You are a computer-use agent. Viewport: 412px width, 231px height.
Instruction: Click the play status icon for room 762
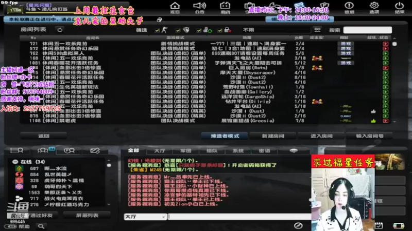(385, 53)
